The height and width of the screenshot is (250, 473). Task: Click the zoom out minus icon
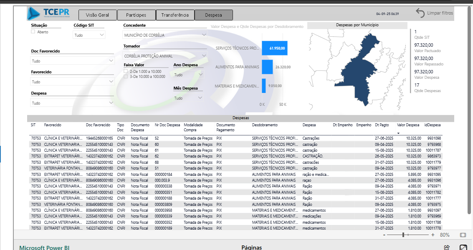(384, 235)
